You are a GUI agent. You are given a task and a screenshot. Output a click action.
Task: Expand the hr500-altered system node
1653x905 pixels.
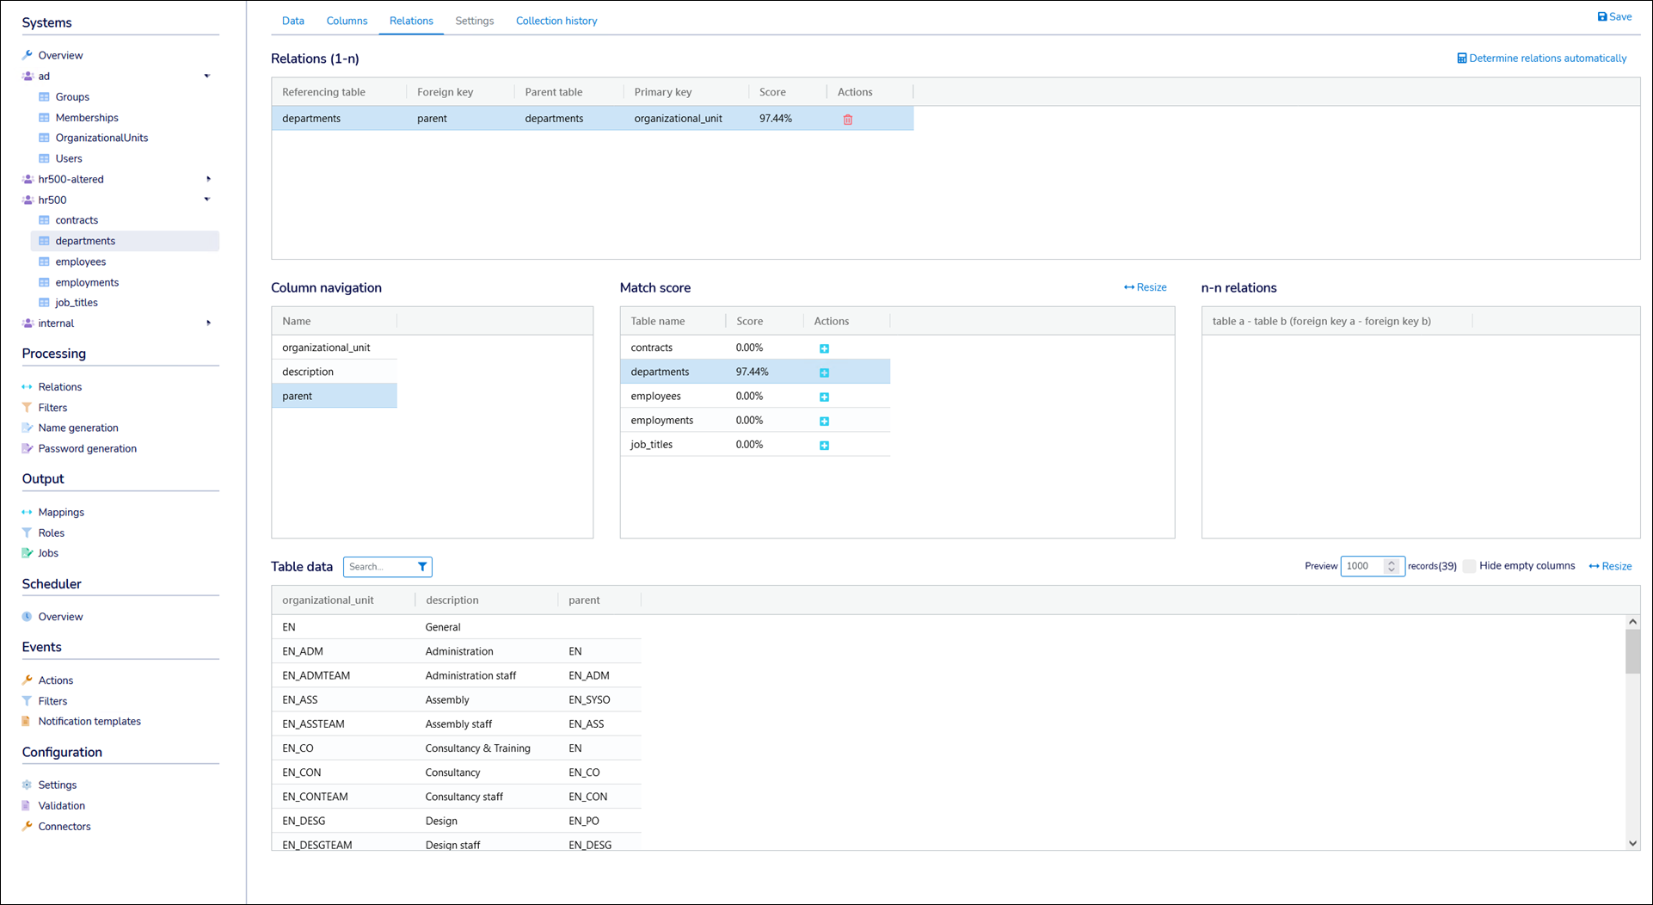[x=208, y=179]
